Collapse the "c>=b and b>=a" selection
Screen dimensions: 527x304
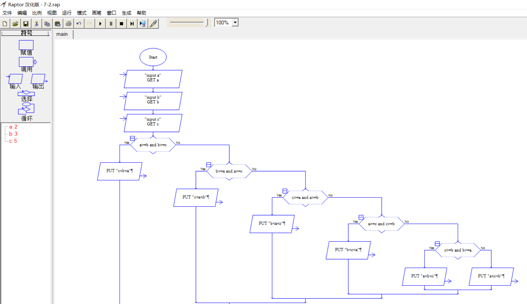[x=437, y=244]
